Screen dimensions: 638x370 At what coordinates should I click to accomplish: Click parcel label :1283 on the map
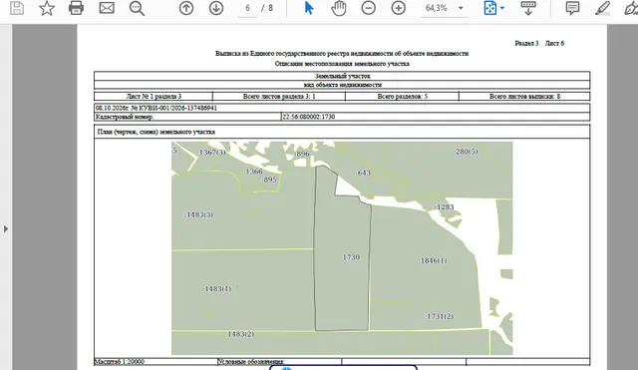point(445,206)
